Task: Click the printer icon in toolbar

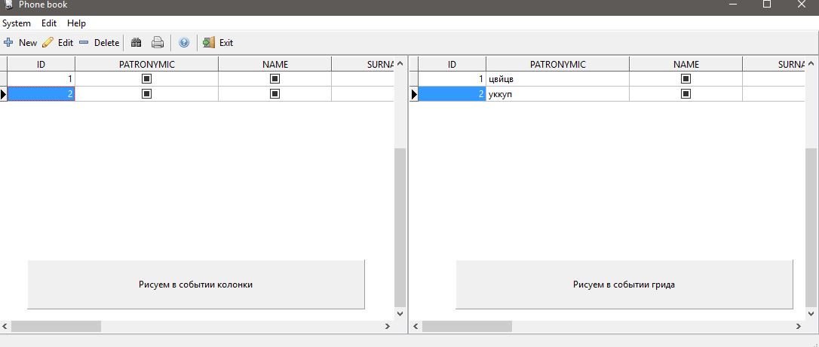Action: pyautogui.click(x=158, y=43)
